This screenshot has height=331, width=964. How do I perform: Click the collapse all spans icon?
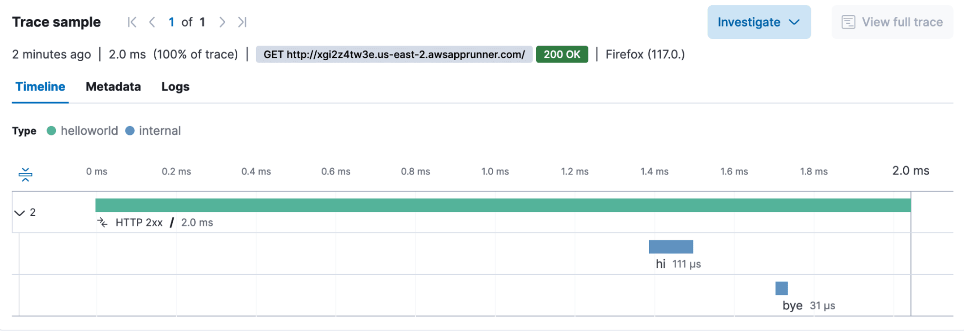coord(25,174)
